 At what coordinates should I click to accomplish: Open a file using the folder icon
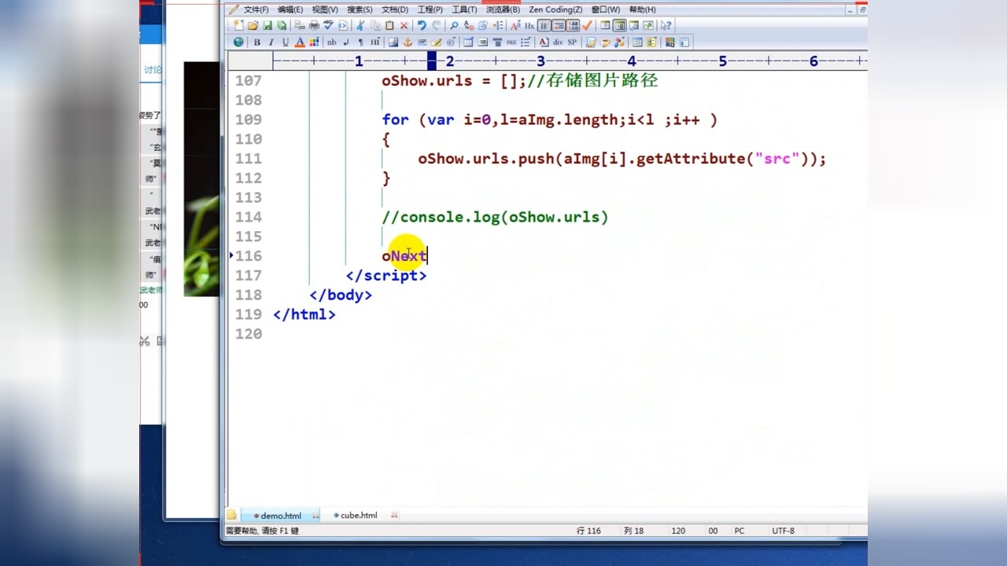(x=253, y=26)
